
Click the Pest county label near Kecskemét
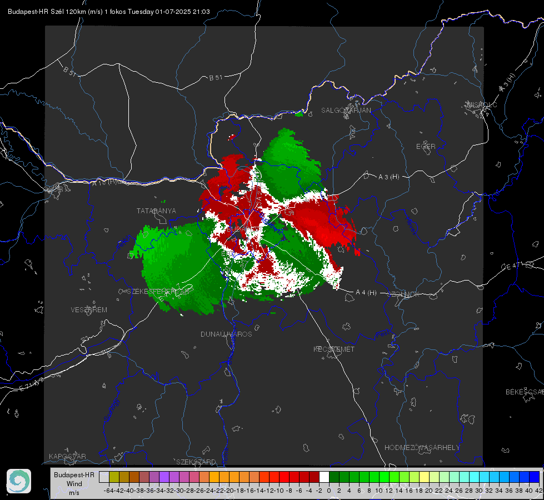click(382, 334)
